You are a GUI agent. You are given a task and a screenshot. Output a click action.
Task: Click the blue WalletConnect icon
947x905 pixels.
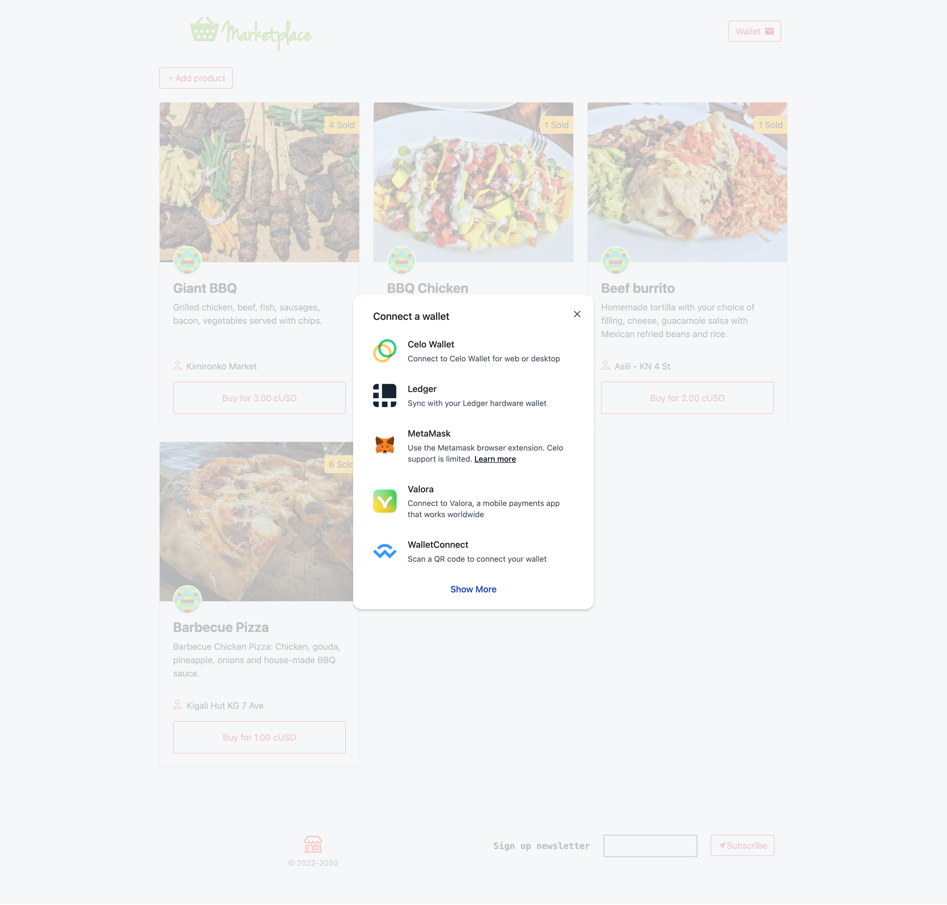(385, 551)
